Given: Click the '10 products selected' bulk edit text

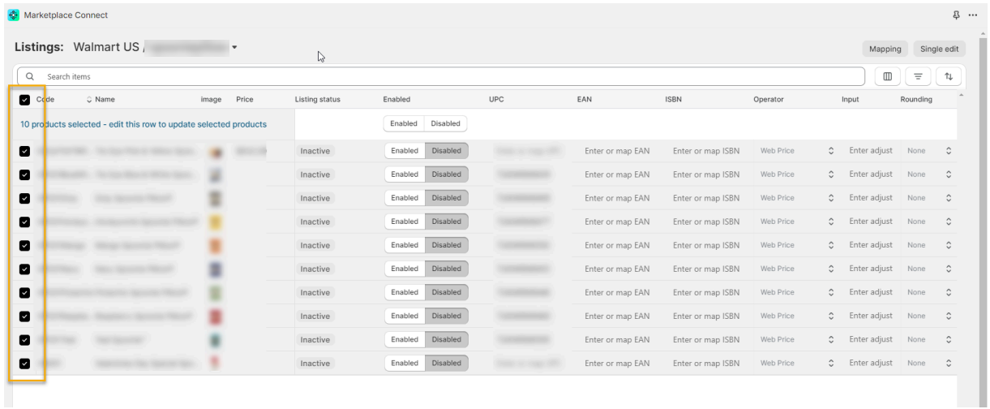Looking at the screenshot, I should tap(144, 124).
